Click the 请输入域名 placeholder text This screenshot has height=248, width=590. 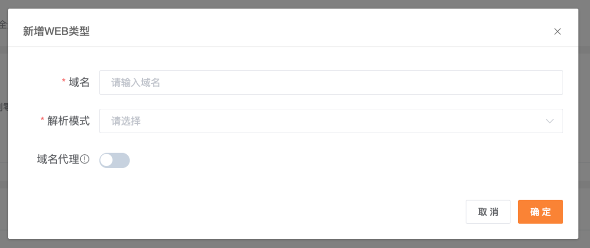click(136, 83)
